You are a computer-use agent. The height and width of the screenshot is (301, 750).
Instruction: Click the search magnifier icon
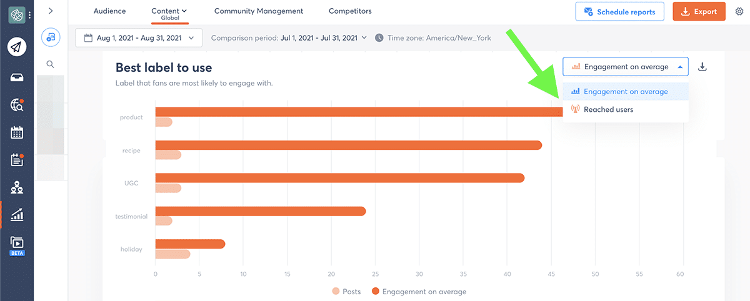51,64
